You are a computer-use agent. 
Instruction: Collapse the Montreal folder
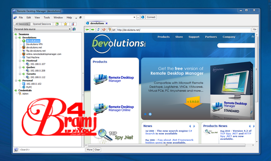(20, 61)
